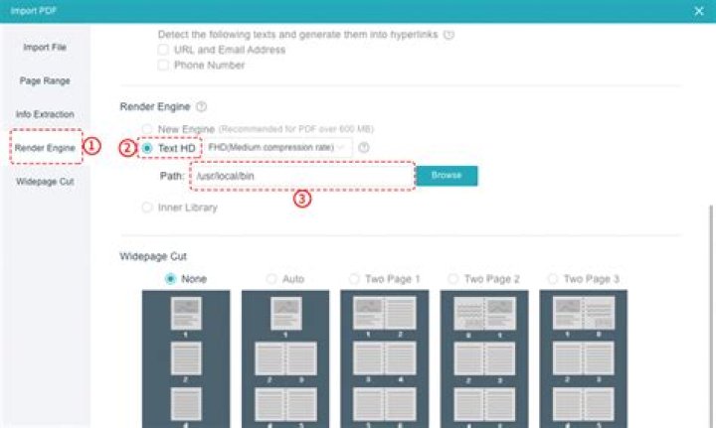Go to Page Range section
716x428 pixels.
tap(45, 80)
